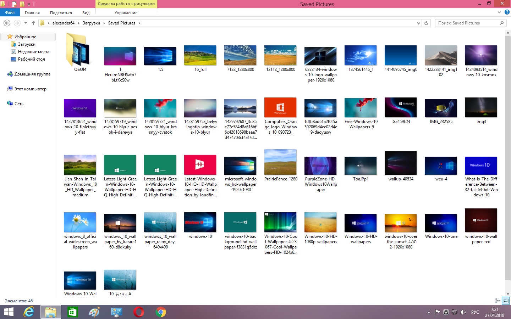Click the Up one level arrow

coord(34,23)
